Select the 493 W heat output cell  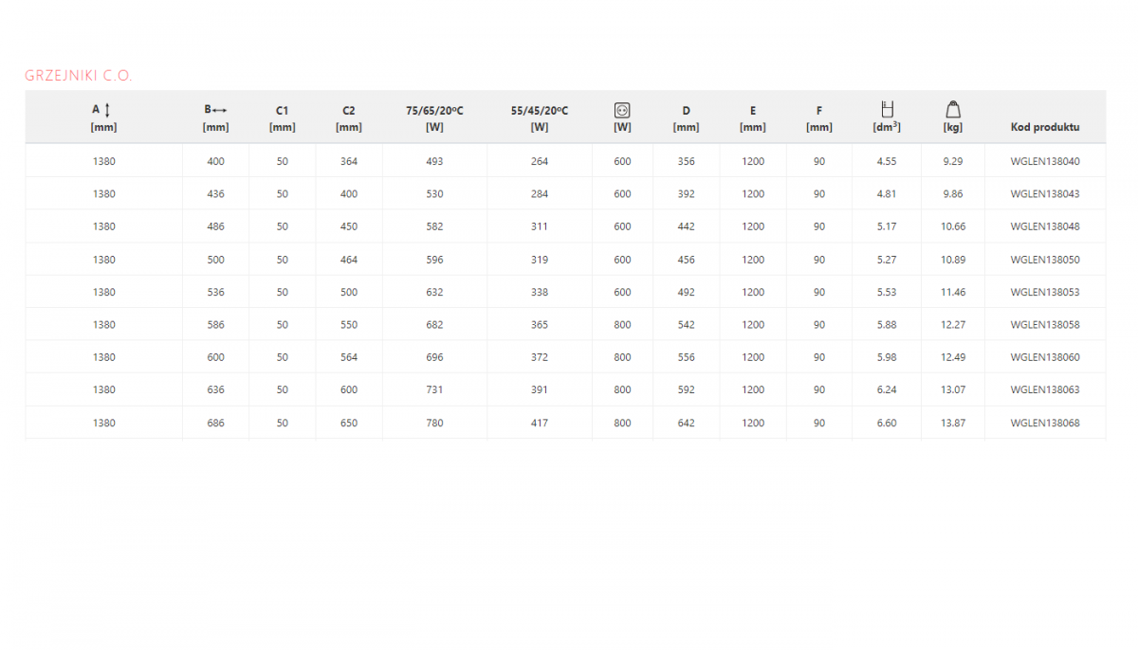(434, 161)
